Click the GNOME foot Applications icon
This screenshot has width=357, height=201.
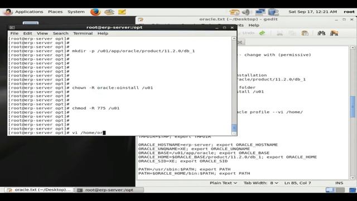pos(8,12)
